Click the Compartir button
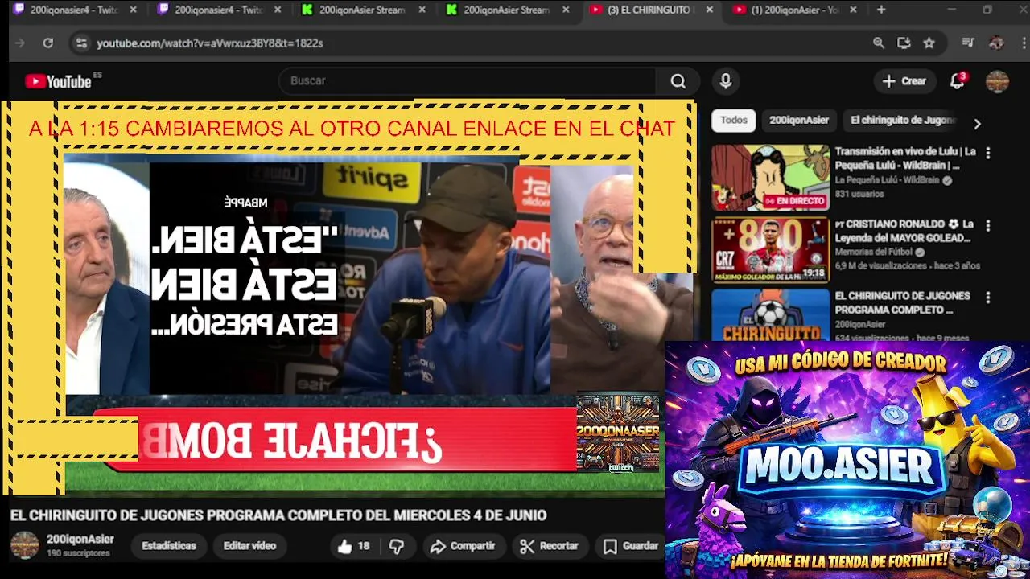 tap(463, 546)
